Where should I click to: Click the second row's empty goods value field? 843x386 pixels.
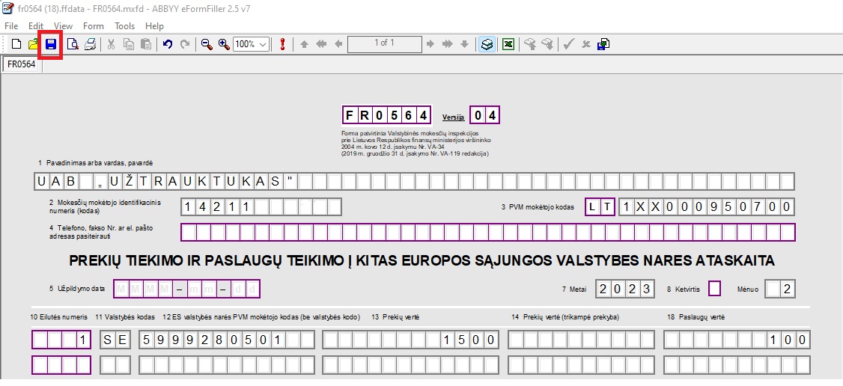pos(411,365)
